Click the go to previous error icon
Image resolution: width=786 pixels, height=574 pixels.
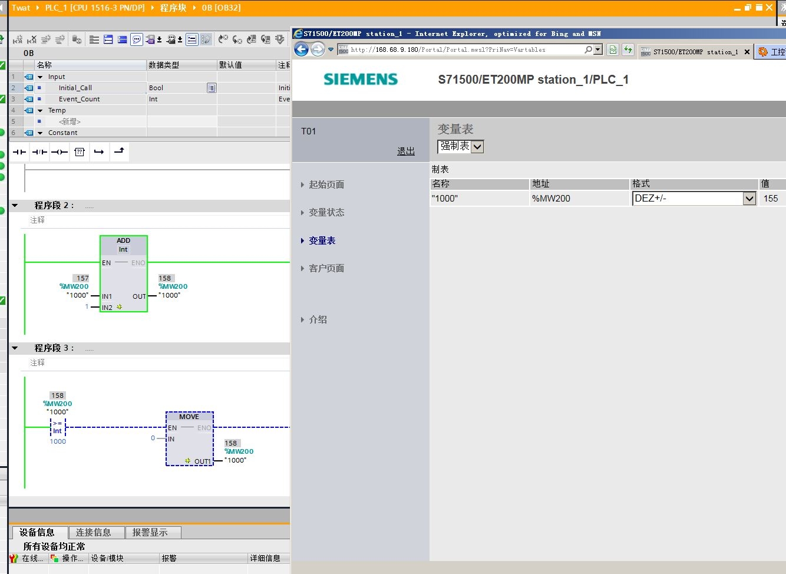pyautogui.click(x=223, y=39)
